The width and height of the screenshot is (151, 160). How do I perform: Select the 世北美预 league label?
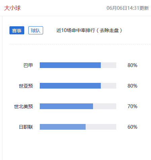click(24, 106)
